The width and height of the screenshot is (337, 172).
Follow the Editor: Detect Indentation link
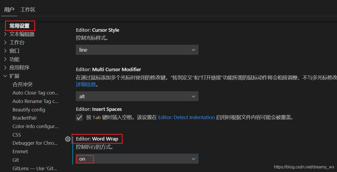186,117
